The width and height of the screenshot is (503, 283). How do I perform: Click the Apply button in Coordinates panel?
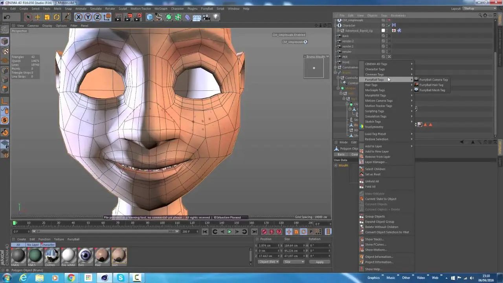click(320, 262)
